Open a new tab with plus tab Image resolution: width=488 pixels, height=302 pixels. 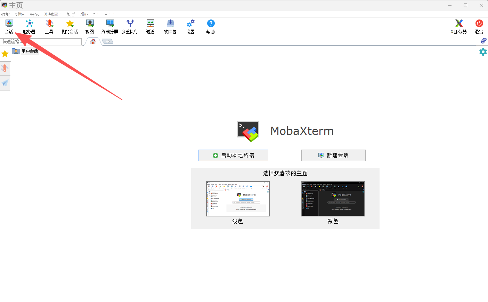tap(108, 41)
